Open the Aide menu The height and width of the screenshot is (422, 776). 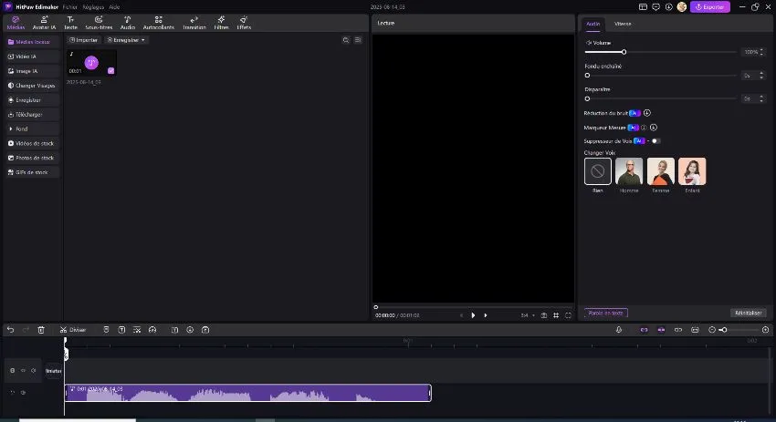(114, 7)
